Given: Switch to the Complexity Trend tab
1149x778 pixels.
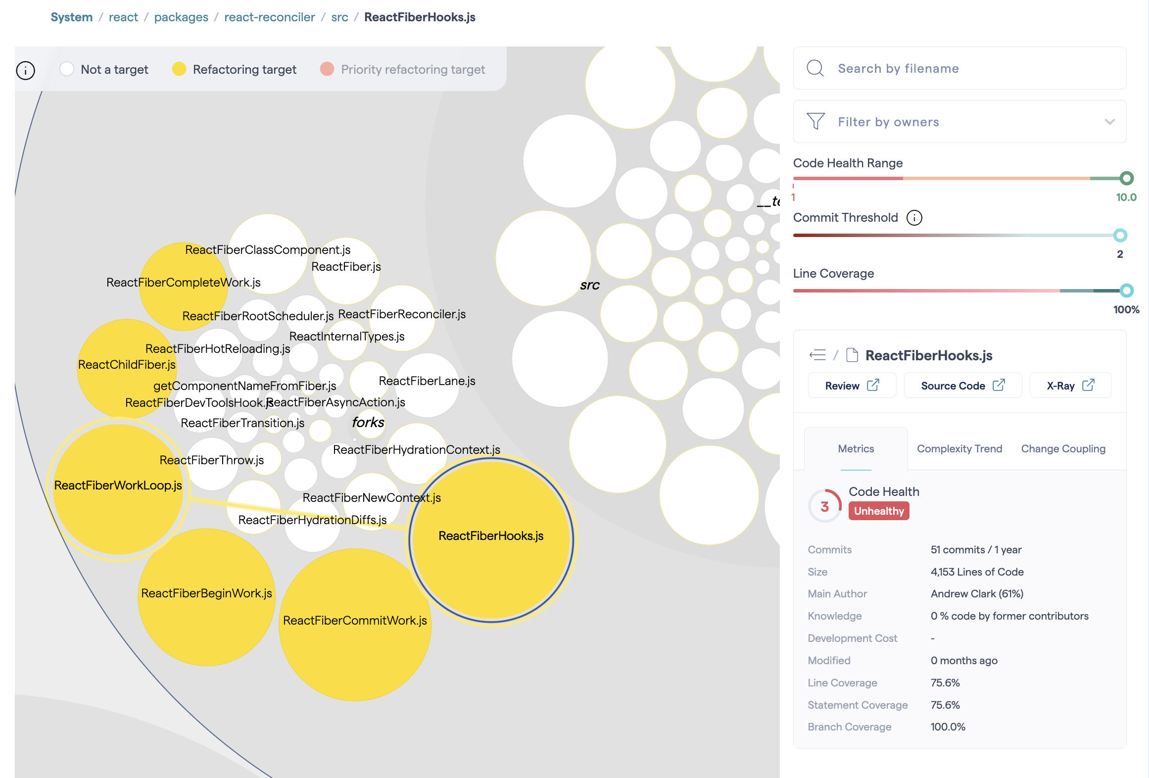Looking at the screenshot, I should 958,448.
